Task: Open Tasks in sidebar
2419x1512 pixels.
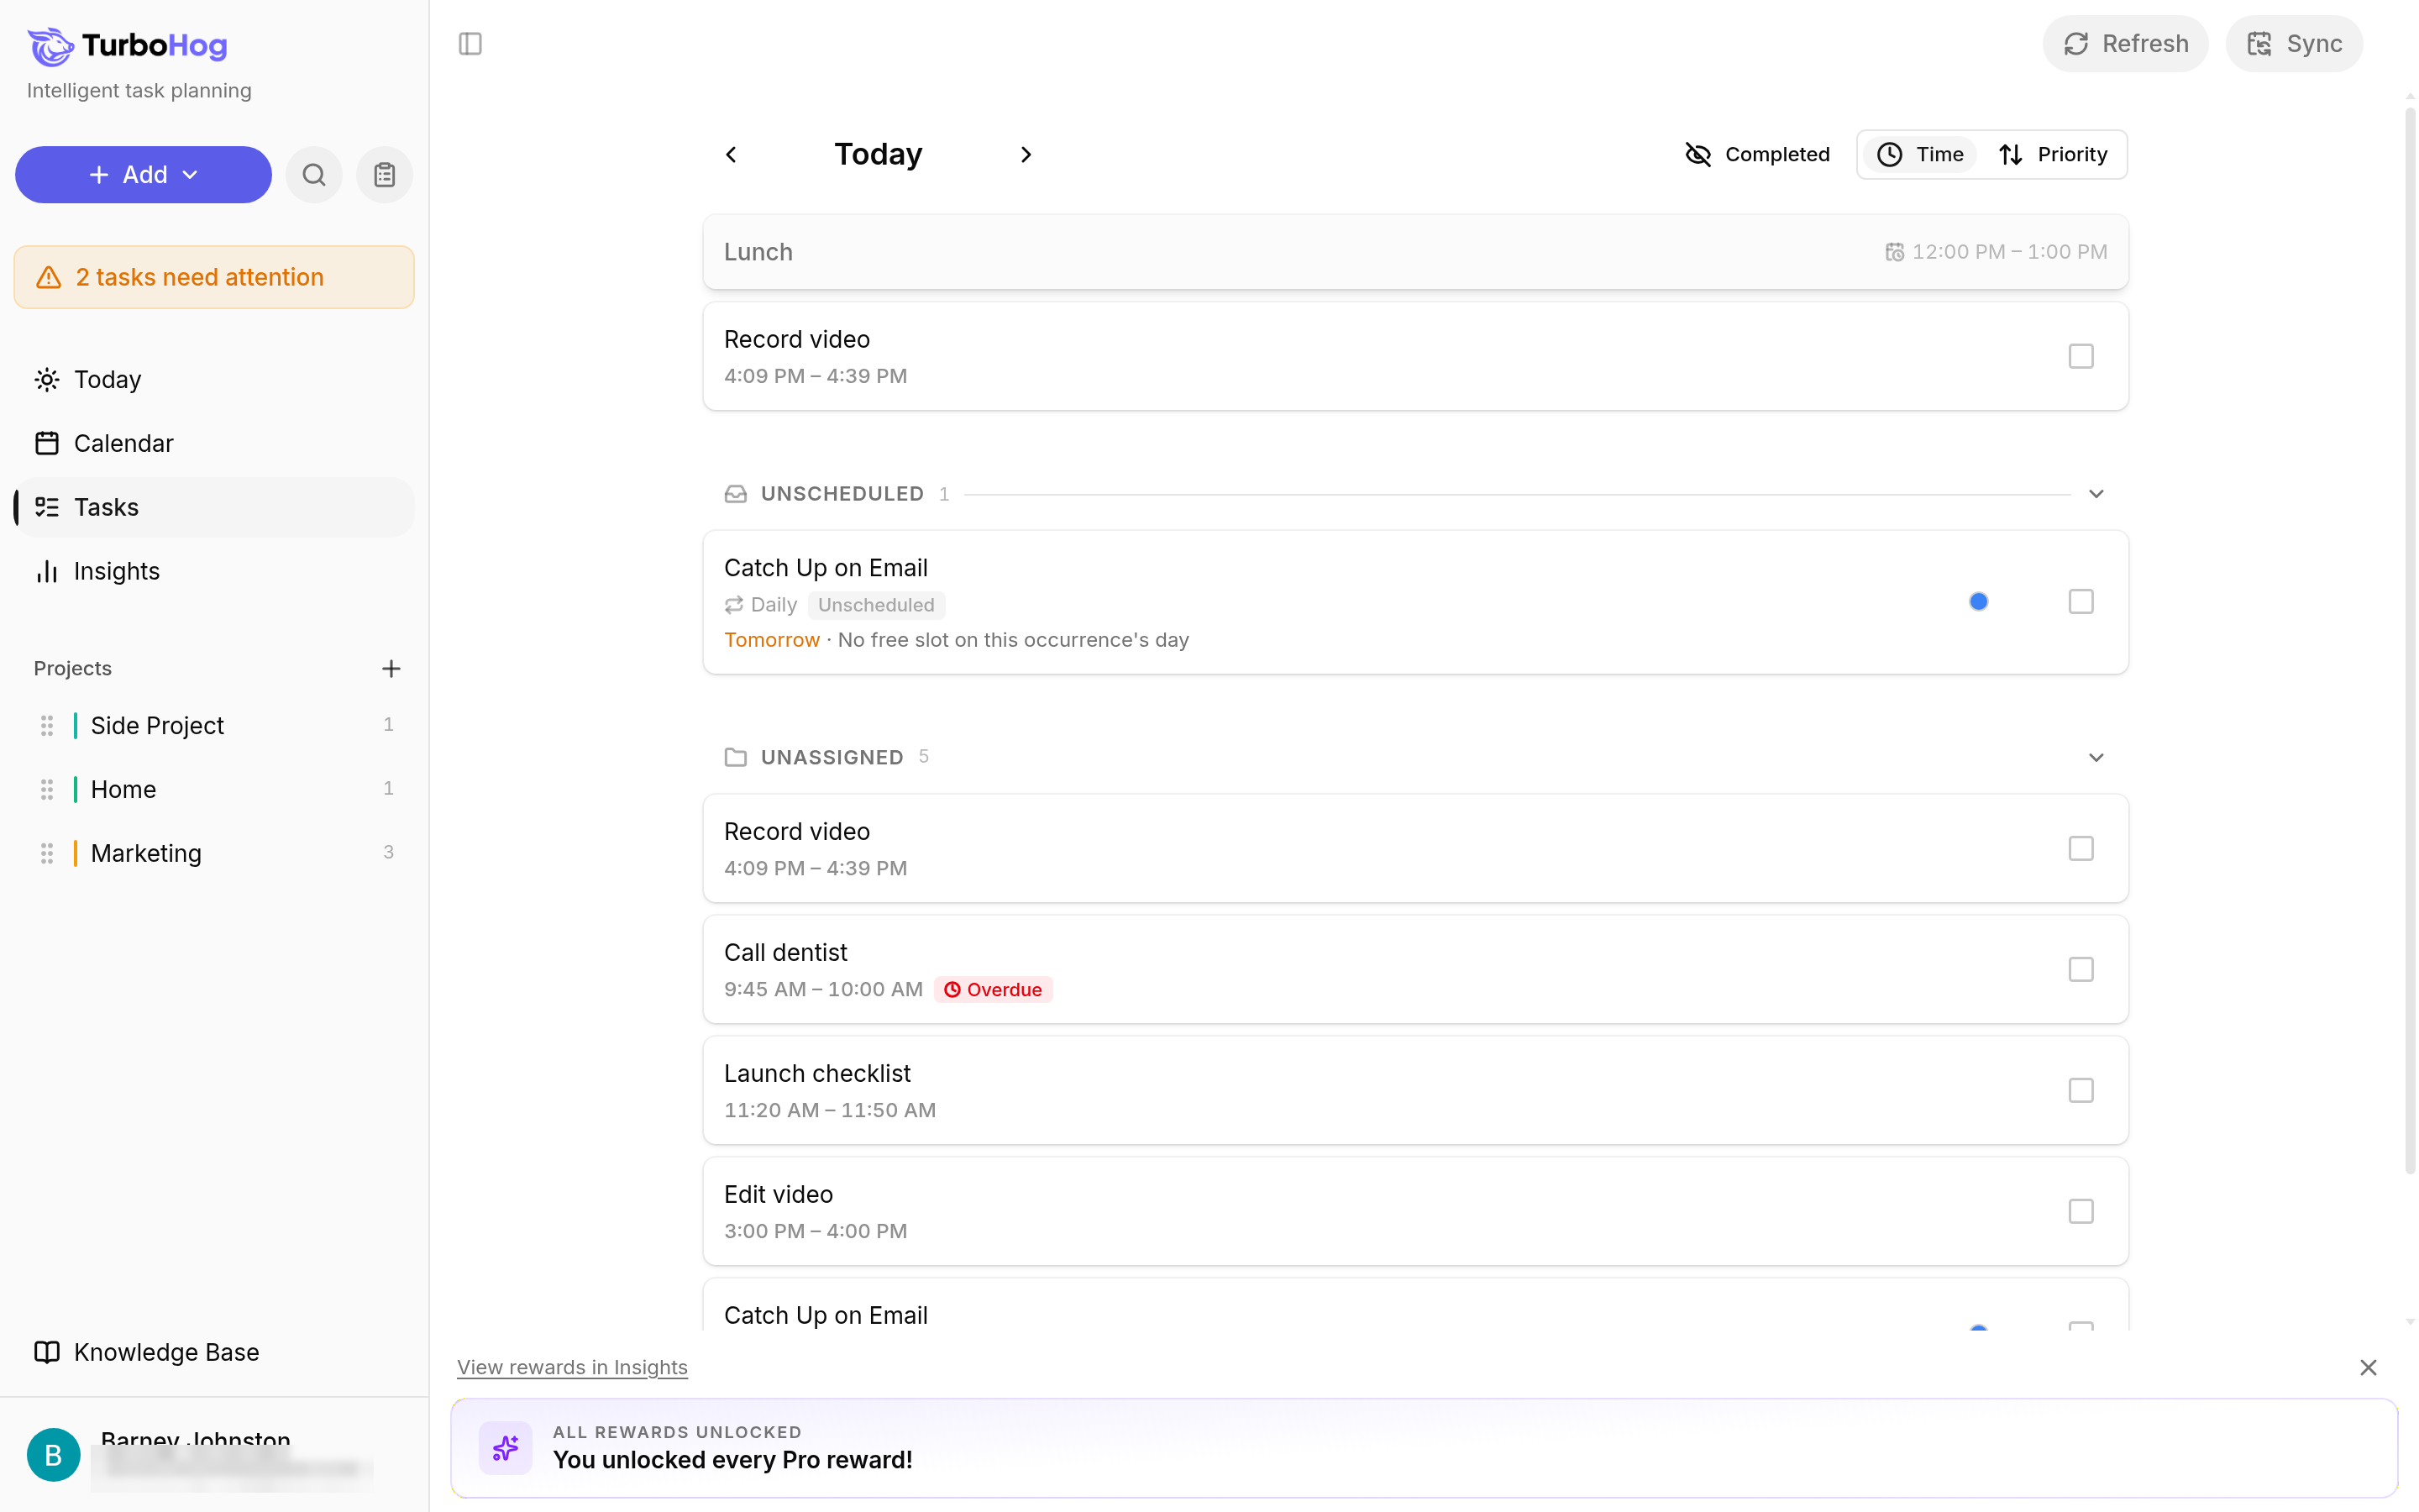Action: [x=214, y=507]
